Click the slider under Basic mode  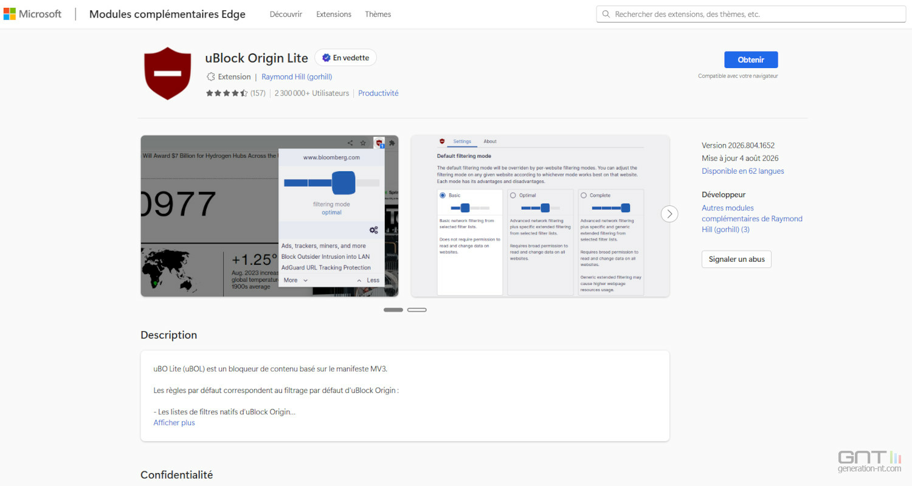click(x=470, y=208)
